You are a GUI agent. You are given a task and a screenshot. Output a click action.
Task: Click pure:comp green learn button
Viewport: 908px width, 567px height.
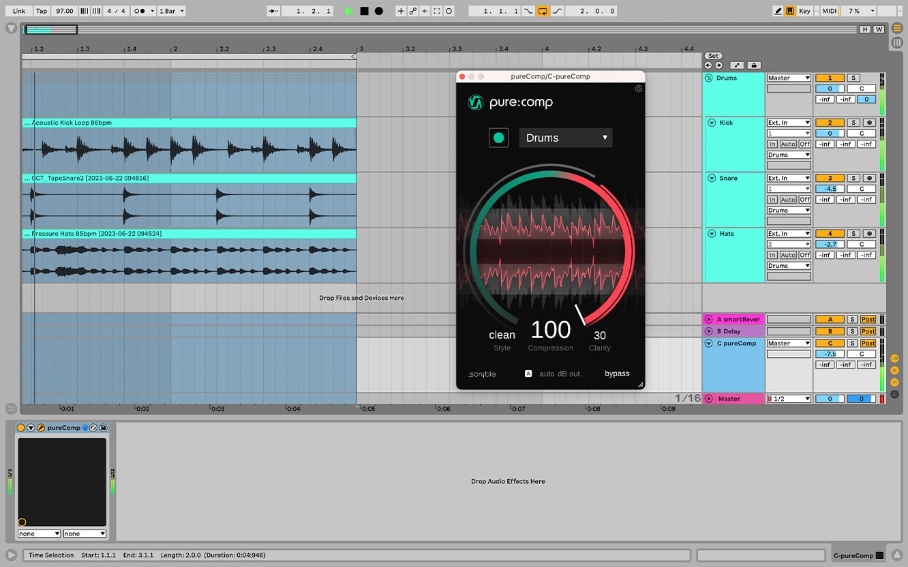pyautogui.click(x=498, y=138)
